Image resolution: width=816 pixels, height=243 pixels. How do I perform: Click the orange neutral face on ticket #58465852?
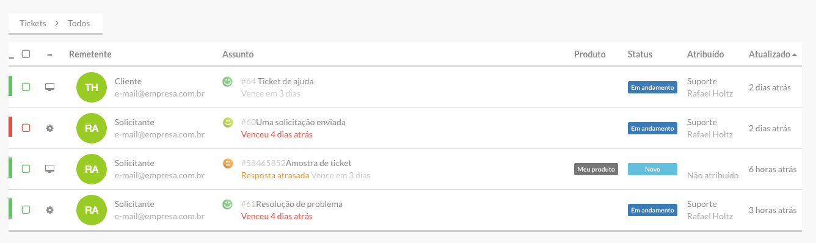point(228,163)
